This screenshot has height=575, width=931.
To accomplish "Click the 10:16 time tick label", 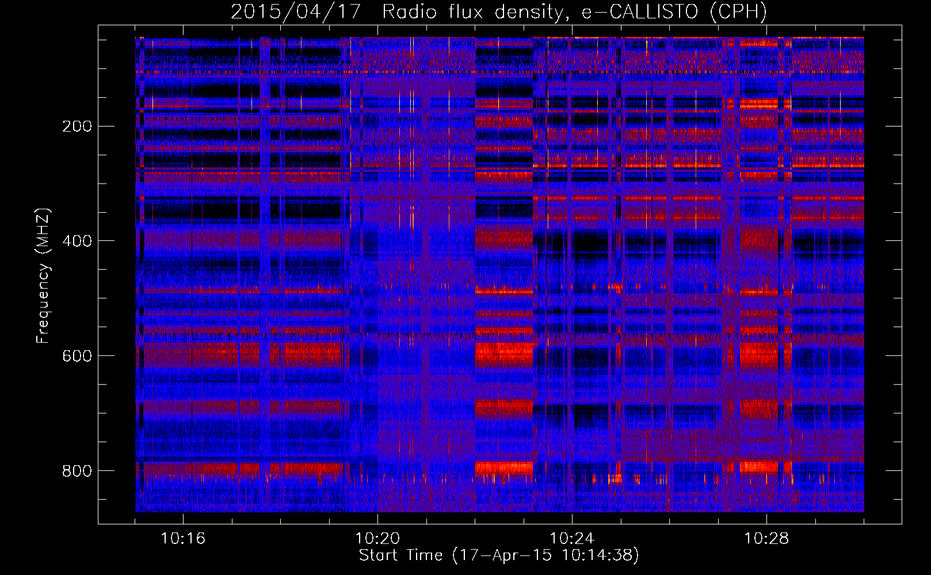I will (183, 539).
